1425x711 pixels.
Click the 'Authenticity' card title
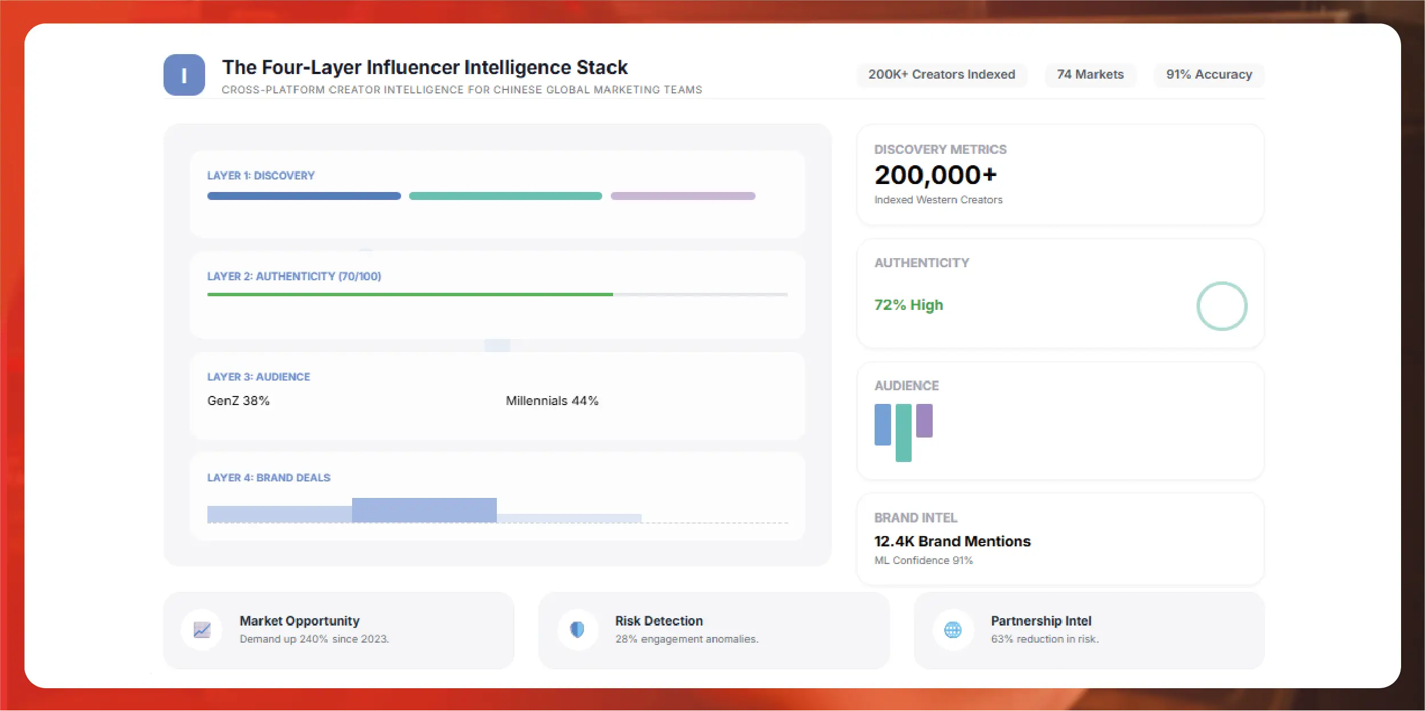pyautogui.click(x=922, y=263)
